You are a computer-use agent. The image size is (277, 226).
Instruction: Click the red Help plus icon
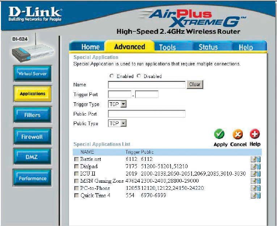255,134
